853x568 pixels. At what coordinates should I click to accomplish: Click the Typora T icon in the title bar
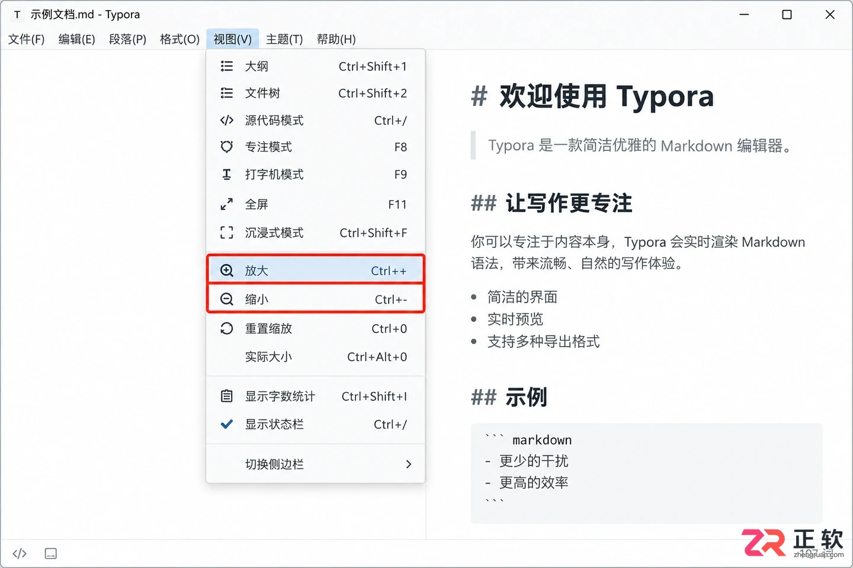point(17,15)
